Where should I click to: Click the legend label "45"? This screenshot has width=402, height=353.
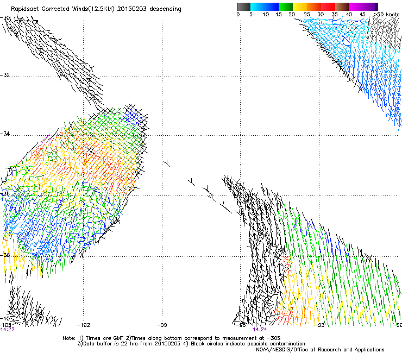coord(362,14)
